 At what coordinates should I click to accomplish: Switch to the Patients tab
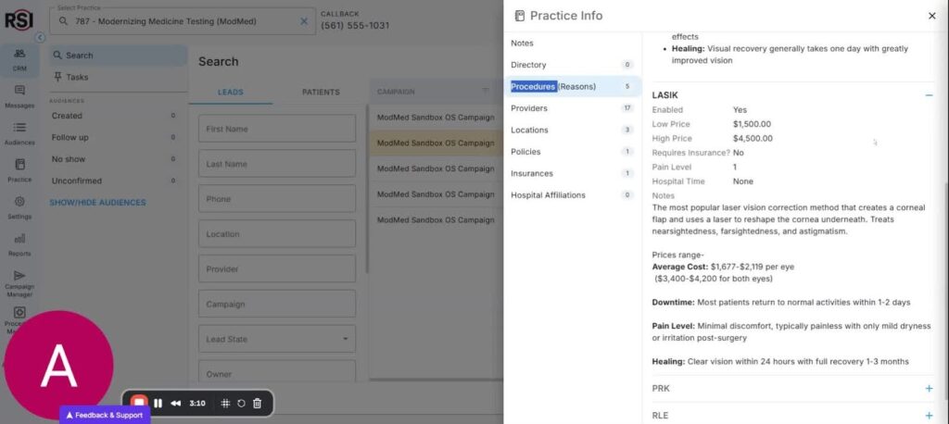tap(321, 93)
